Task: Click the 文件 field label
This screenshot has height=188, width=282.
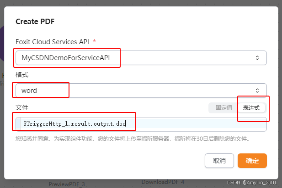Action: (22, 107)
